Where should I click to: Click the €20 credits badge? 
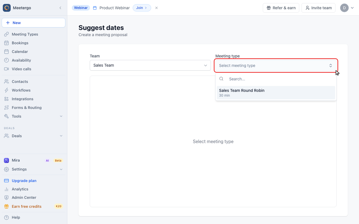pyautogui.click(x=59, y=206)
